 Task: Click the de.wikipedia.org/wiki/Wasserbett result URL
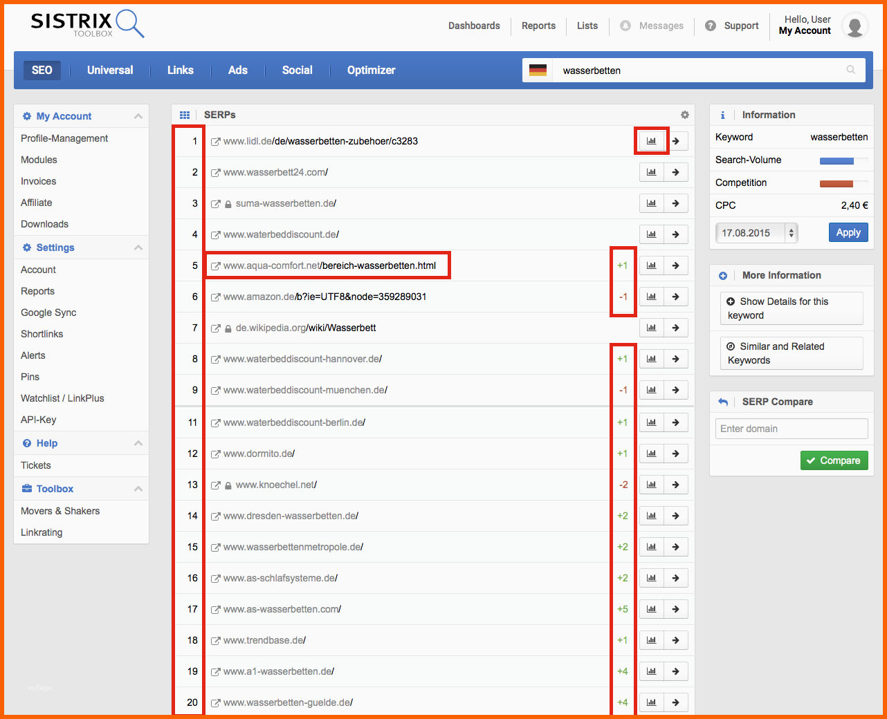point(306,328)
